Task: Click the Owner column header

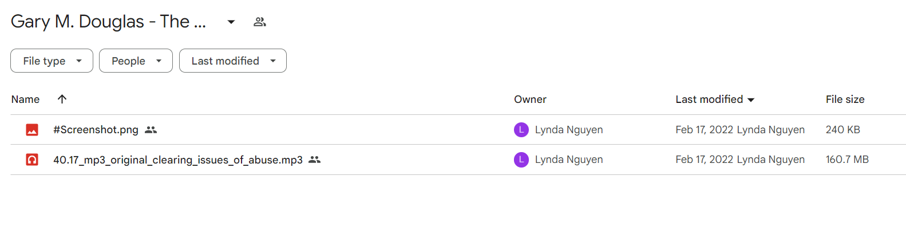Action: point(530,99)
